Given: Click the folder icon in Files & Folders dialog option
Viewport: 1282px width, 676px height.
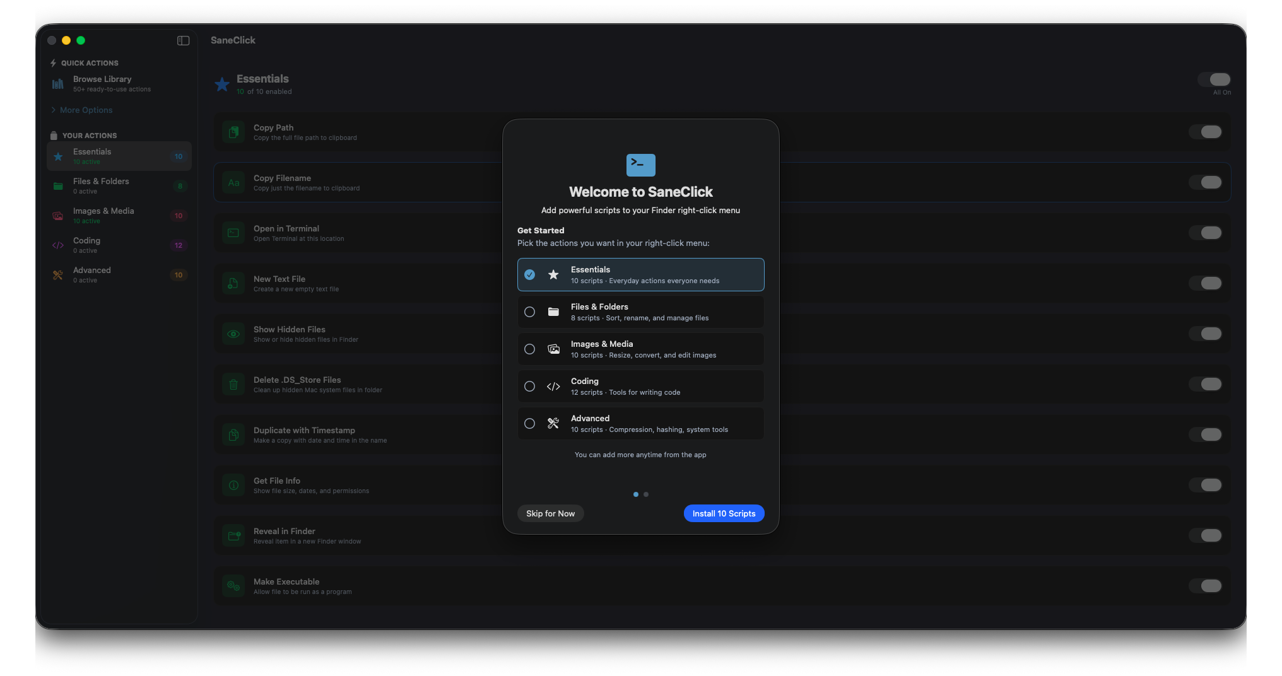Looking at the screenshot, I should [553, 312].
